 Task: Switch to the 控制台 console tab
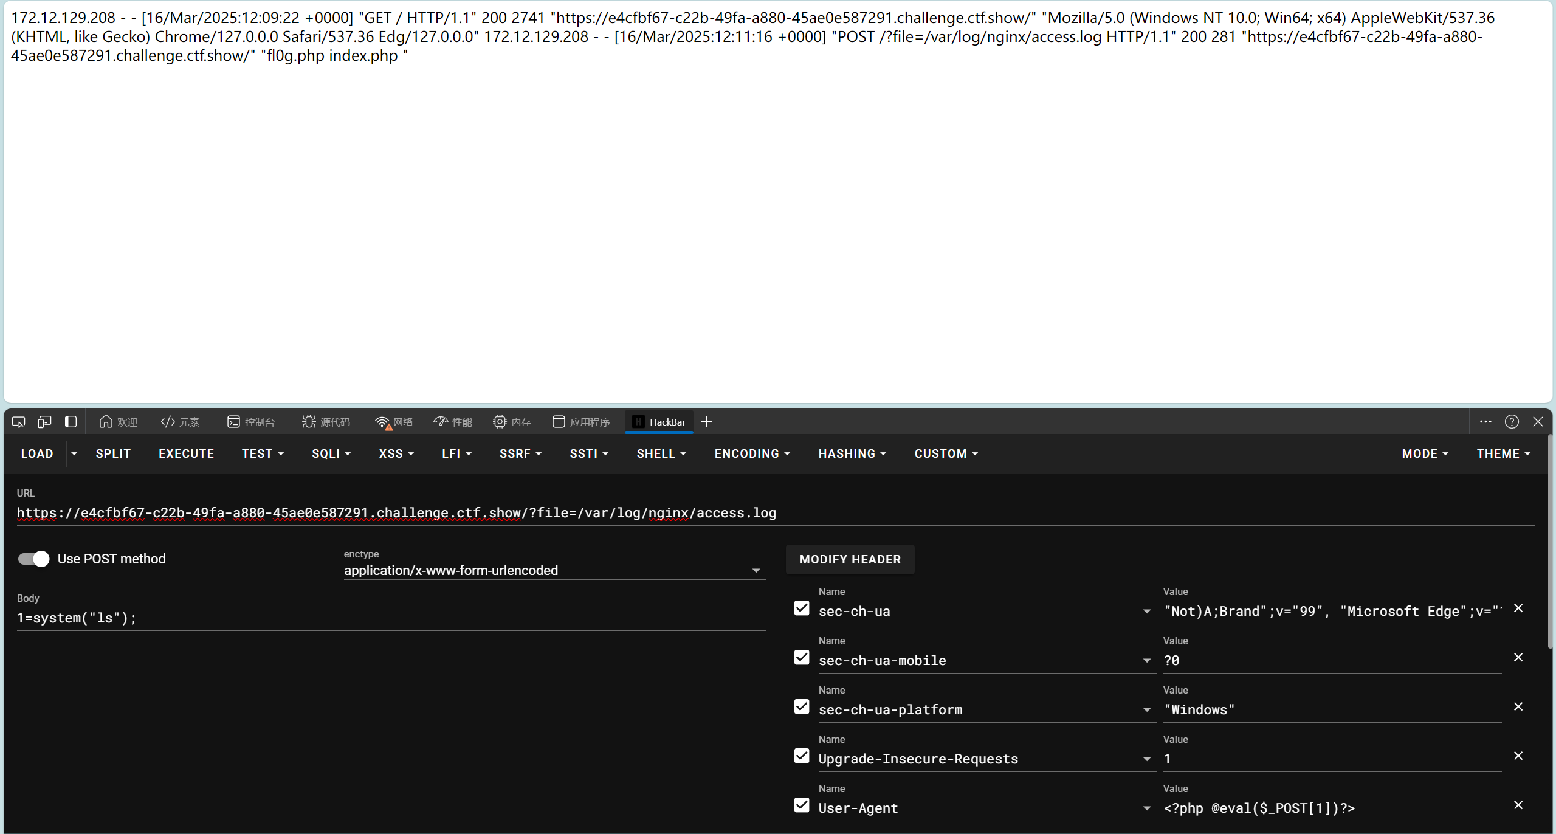coord(251,422)
